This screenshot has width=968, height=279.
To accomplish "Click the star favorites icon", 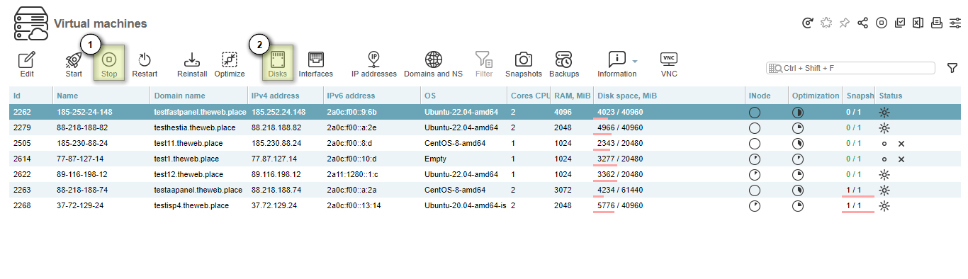I will coord(826,23).
